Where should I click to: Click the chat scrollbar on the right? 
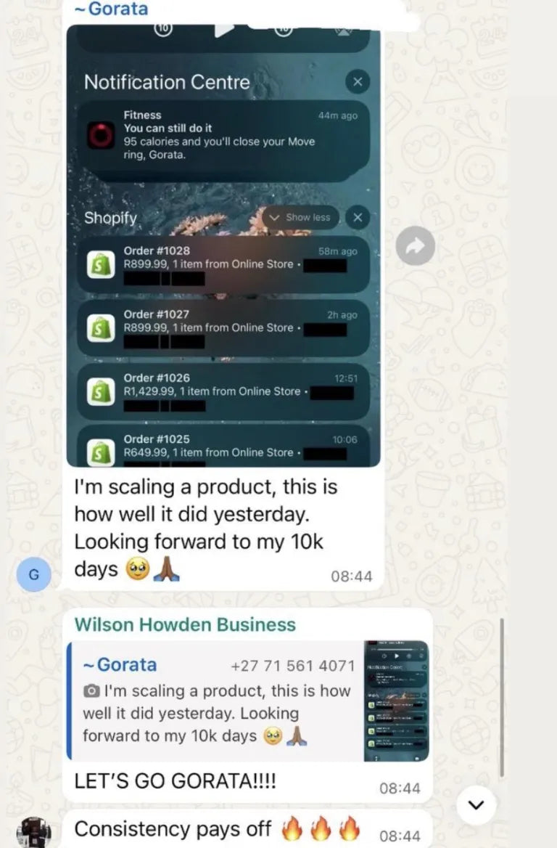[x=502, y=698]
